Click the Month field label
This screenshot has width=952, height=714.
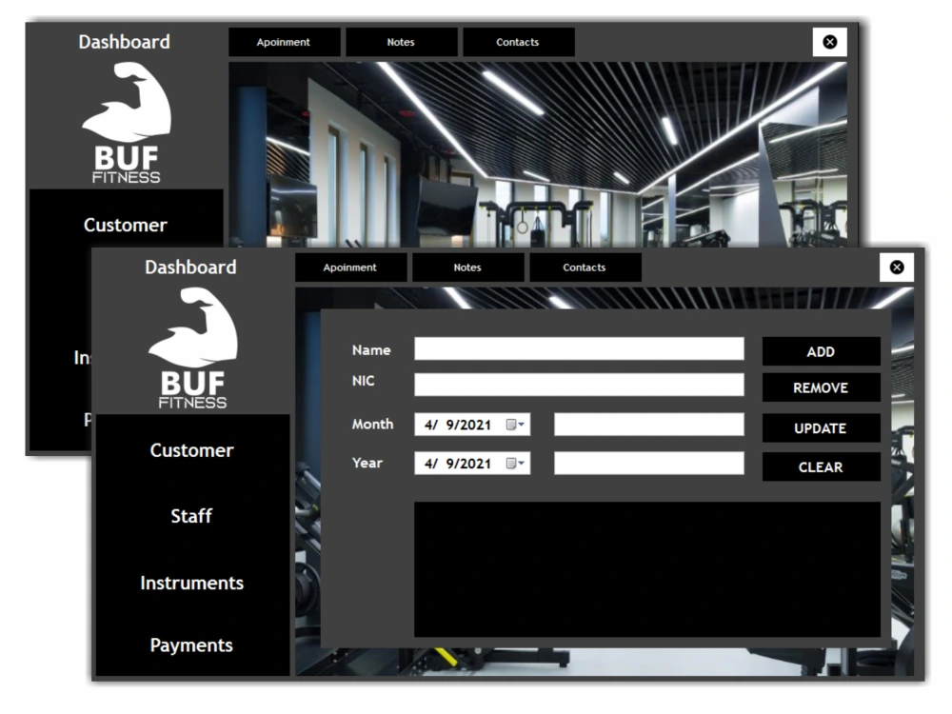point(373,425)
